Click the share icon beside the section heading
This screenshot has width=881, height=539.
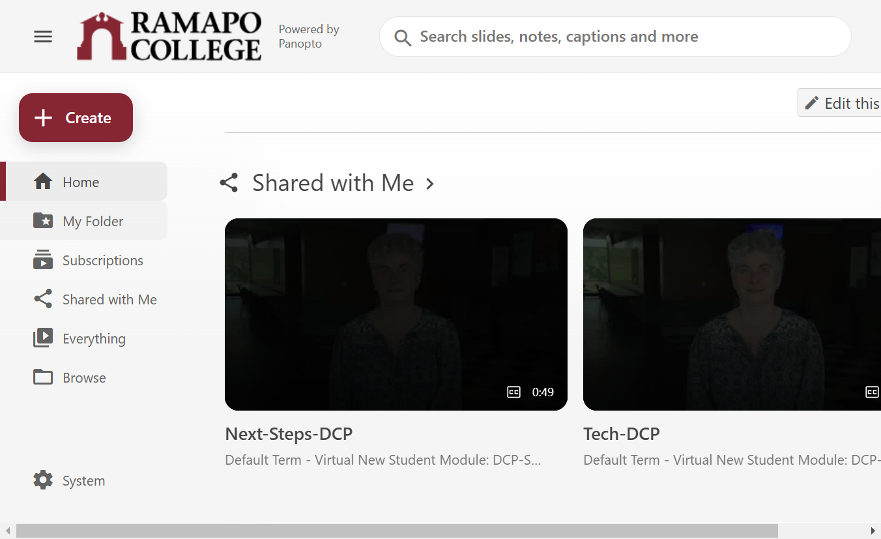229,182
